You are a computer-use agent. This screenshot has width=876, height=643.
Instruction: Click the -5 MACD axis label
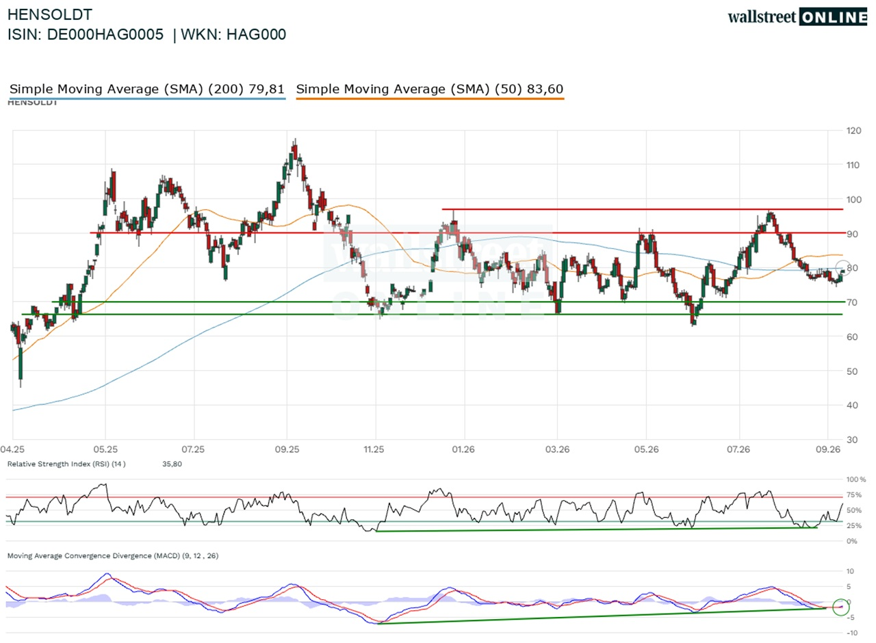pos(851,618)
